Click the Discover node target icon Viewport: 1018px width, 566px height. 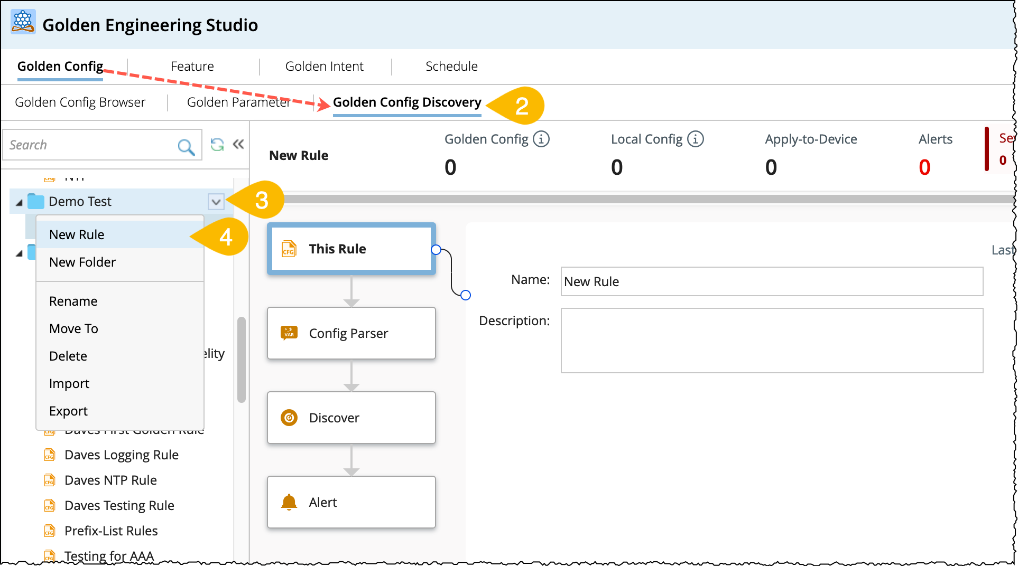click(x=289, y=418)
